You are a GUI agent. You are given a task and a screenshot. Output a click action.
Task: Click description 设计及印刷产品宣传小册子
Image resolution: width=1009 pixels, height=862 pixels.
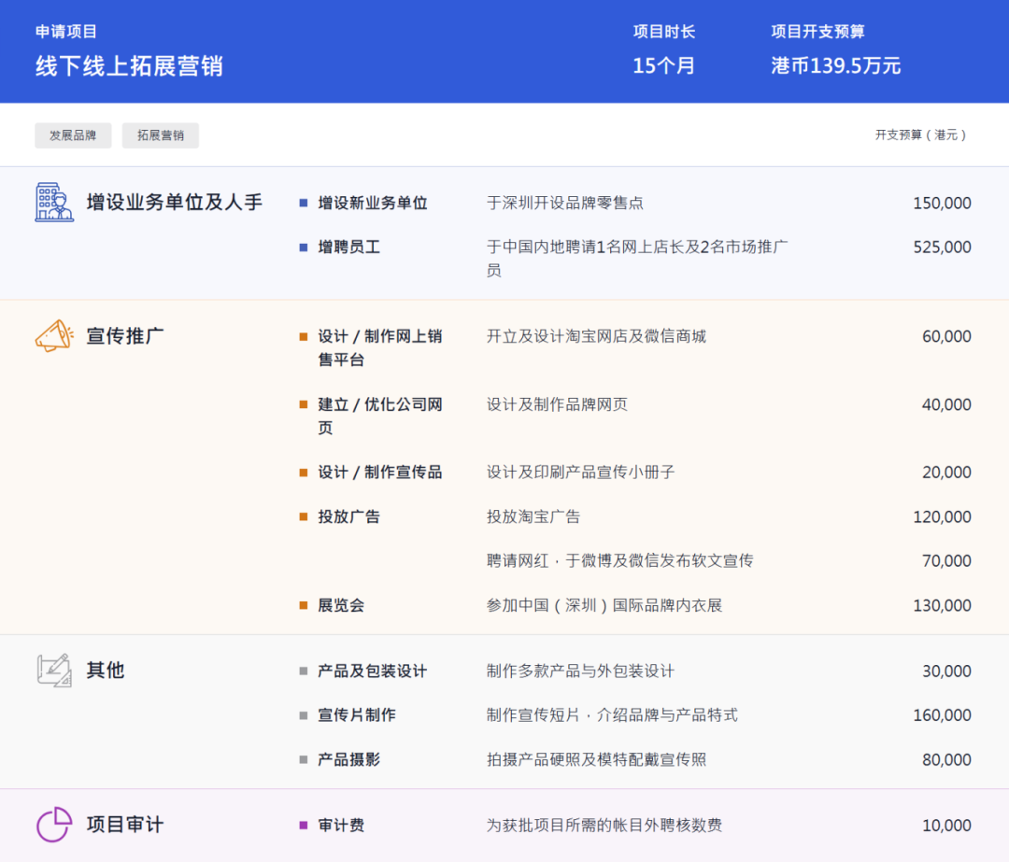[580, 473]
